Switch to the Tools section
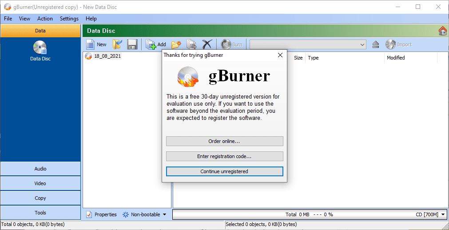This screenshot has height=230, width=449. click(40, 213)
